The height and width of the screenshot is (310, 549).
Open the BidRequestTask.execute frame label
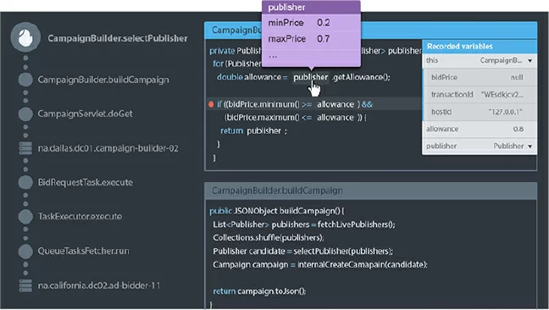click(x=85, y=182)
